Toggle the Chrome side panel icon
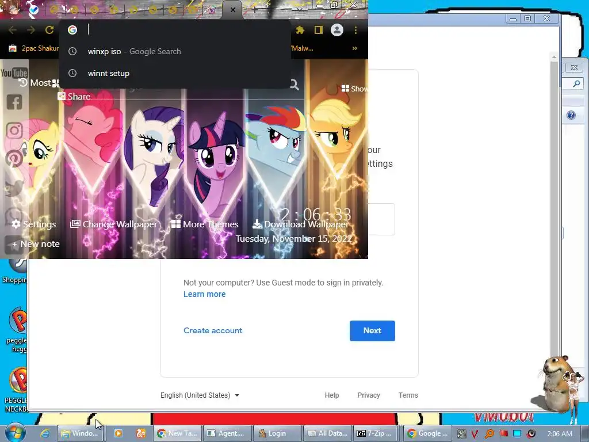Image resolution: width=589 pixels, height=442 pixels. [319, 30]
